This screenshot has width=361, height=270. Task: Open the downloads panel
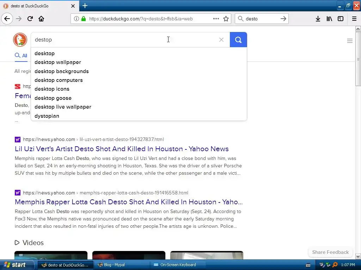point(318,19)
